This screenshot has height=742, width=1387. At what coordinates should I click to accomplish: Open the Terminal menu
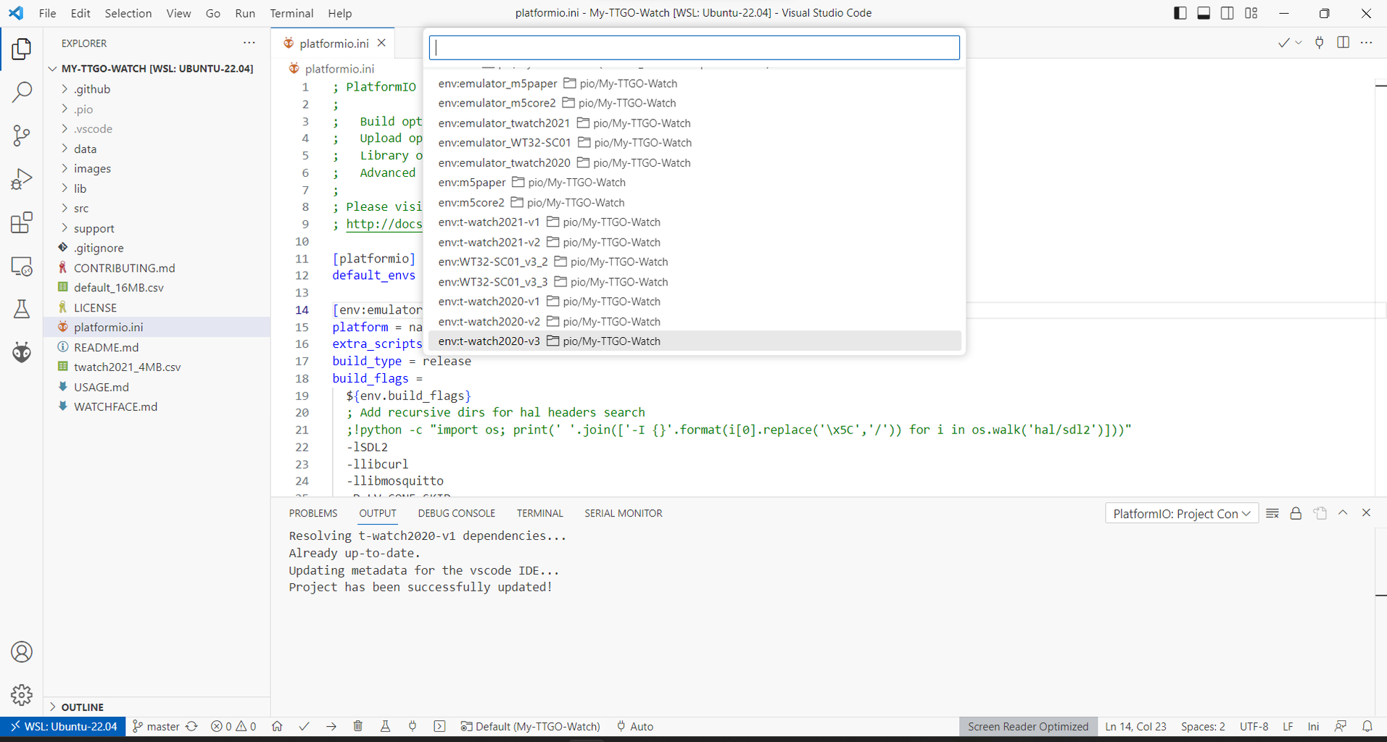[x=291, y=13]
